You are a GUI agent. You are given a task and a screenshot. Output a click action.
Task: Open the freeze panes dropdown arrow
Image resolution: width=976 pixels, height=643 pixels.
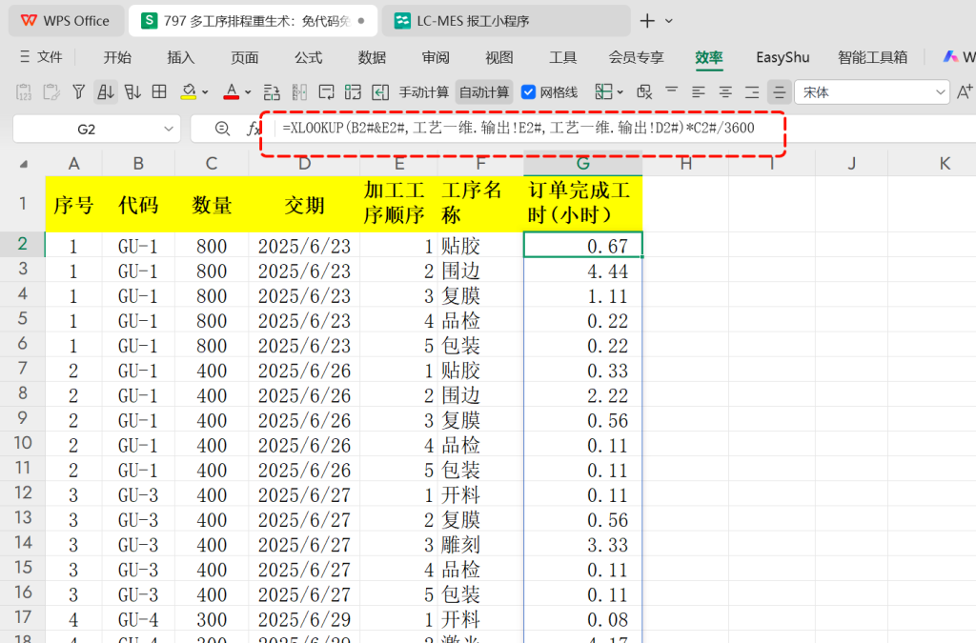(x=620, y=92)
